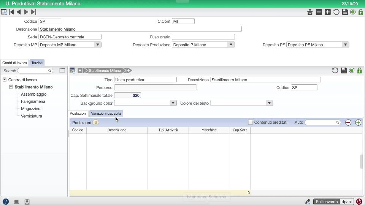
Task: Collapse the Stabilimento Milano tree node
Action: pos(11,87)
